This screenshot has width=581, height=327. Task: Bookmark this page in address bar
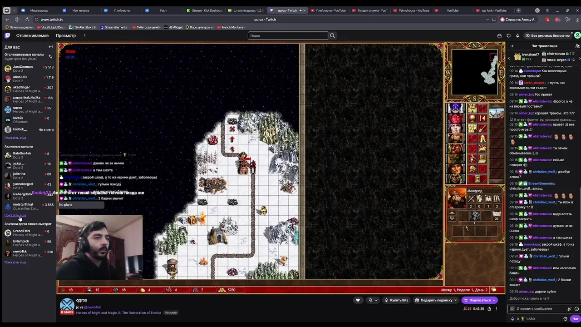494,20
